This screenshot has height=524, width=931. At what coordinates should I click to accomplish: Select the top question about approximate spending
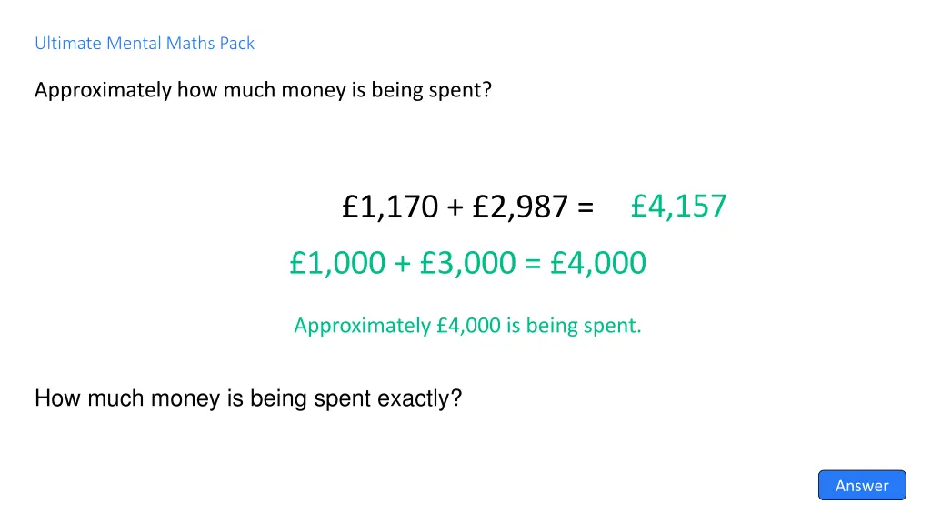[263, 90]
